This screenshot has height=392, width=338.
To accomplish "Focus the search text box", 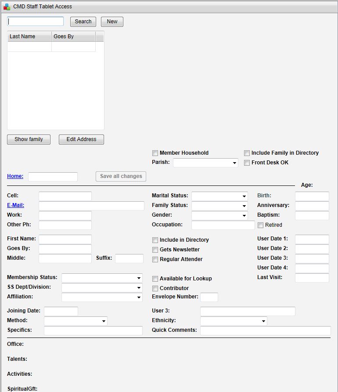I will point(36,21).
